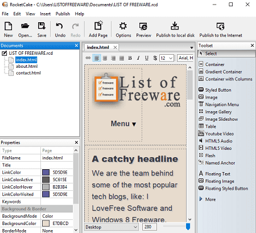256x233 pixels.
Task: Align text to the right
Action: coord(113,58)
